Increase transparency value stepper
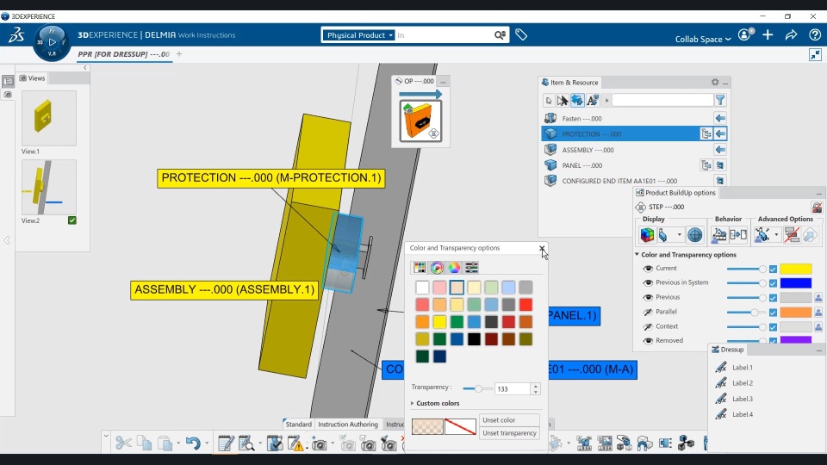Viewport: 827px width, 465px height. (536, 386)
